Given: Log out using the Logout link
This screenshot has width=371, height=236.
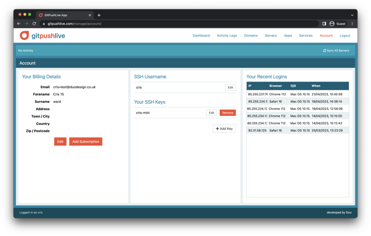Looking at the screenshot, I should pyautogui.click(x=345, y=36).
